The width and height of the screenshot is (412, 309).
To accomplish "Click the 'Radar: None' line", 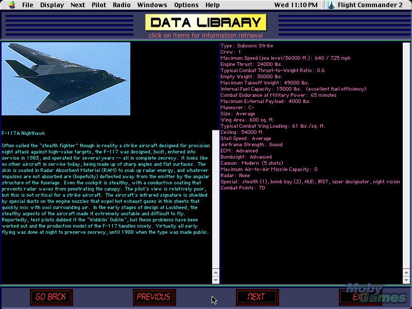I will [235, 175].
